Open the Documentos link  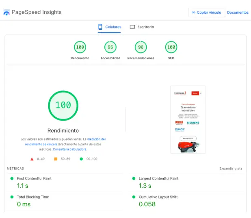click(x=238, y=13)
